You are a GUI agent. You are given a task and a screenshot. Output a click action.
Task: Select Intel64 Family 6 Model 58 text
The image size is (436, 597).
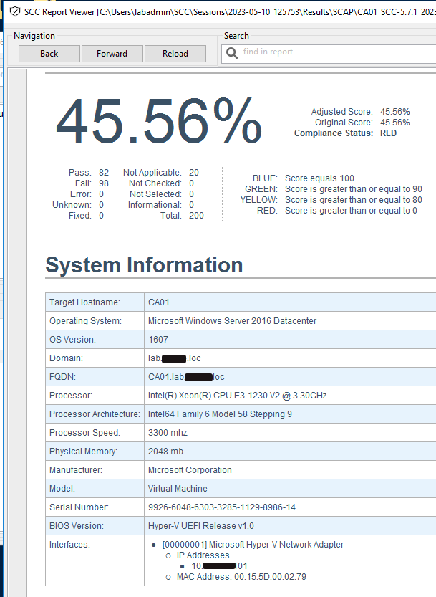point(220,414)
